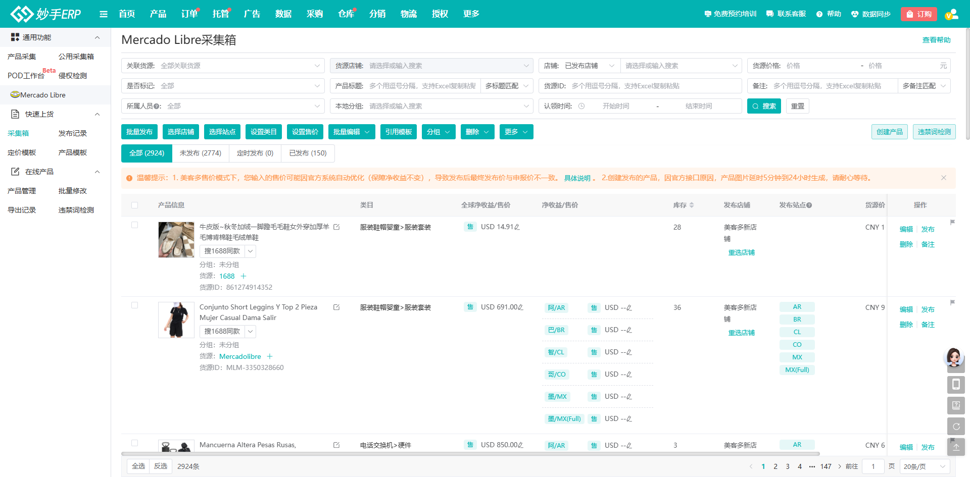Check the first product row checkbox
970x477 pixels.
point(134,225)
